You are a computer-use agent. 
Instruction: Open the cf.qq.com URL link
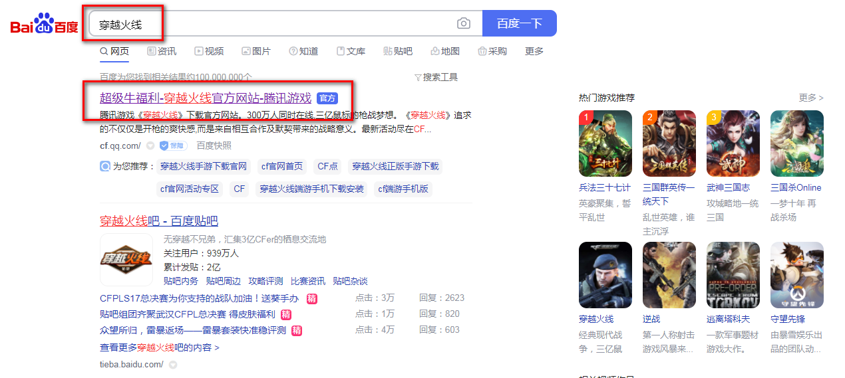[x=120, y=145]
